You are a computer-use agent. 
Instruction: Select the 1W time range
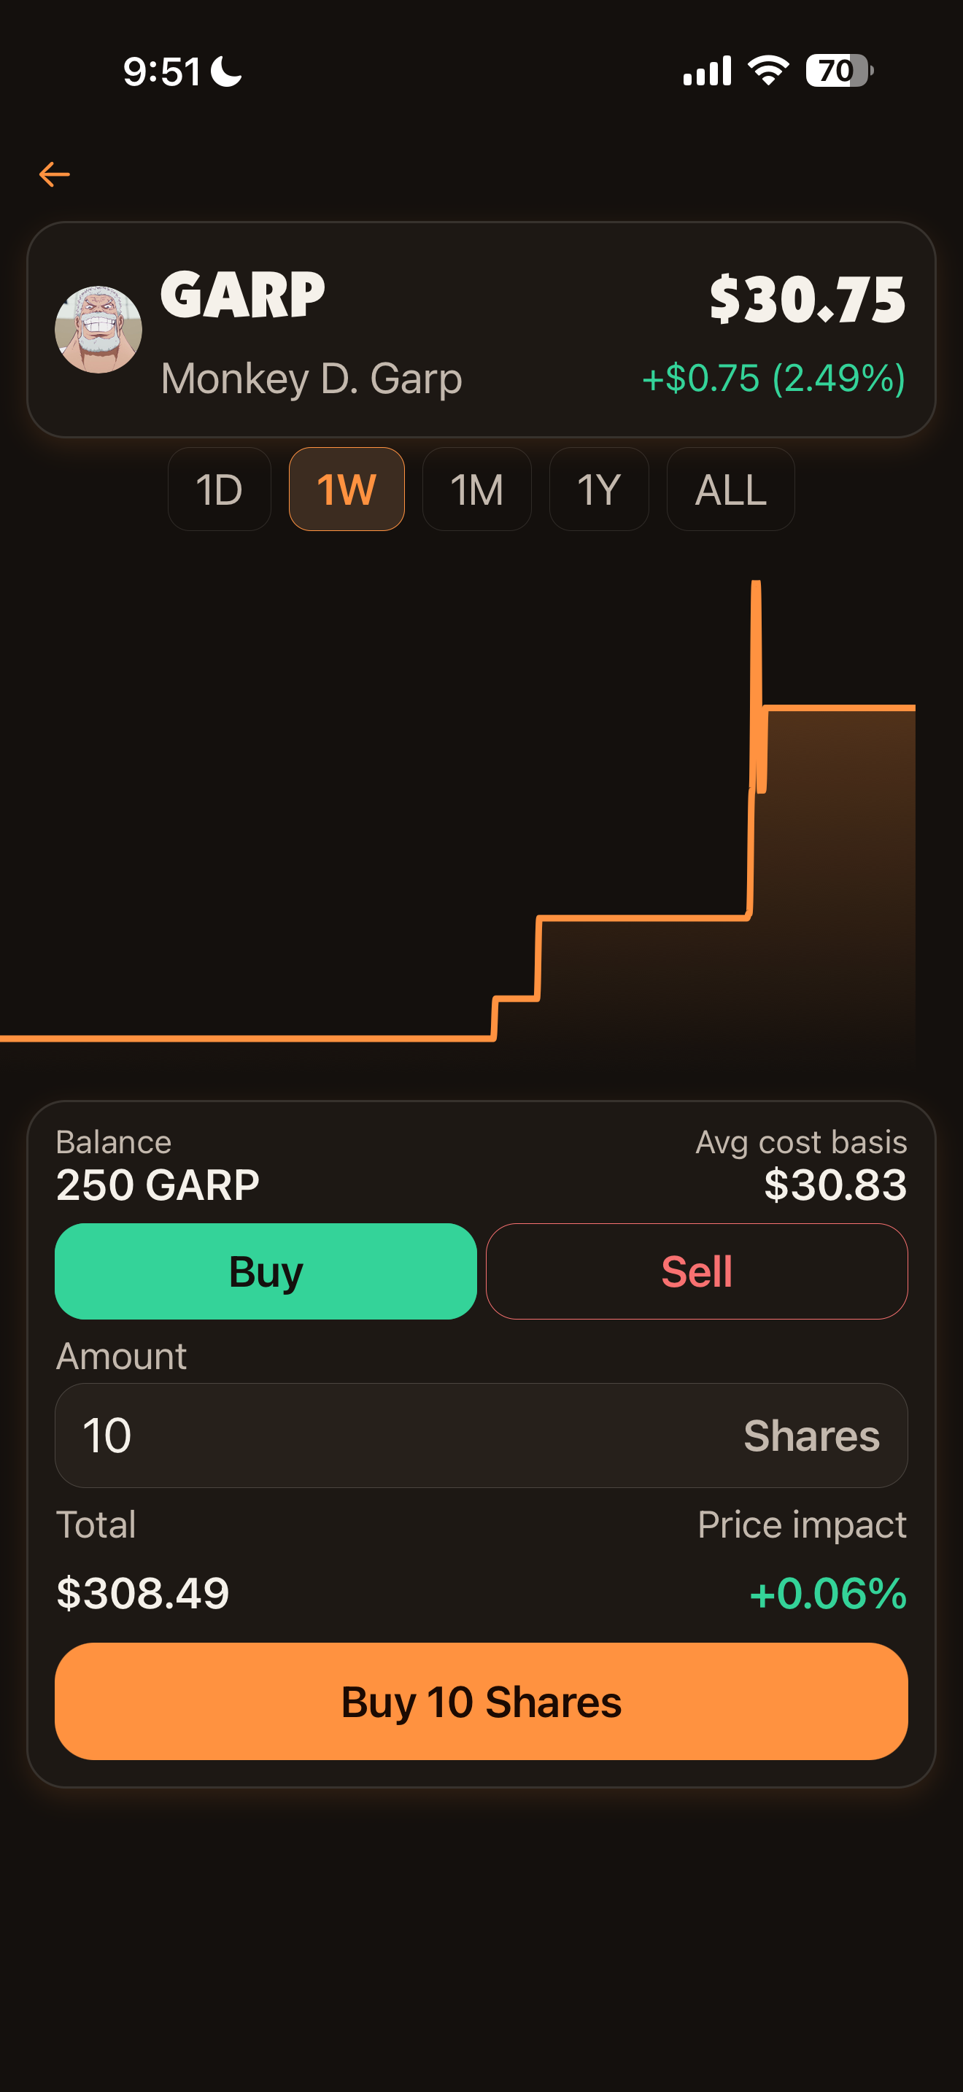pos(347,489)
